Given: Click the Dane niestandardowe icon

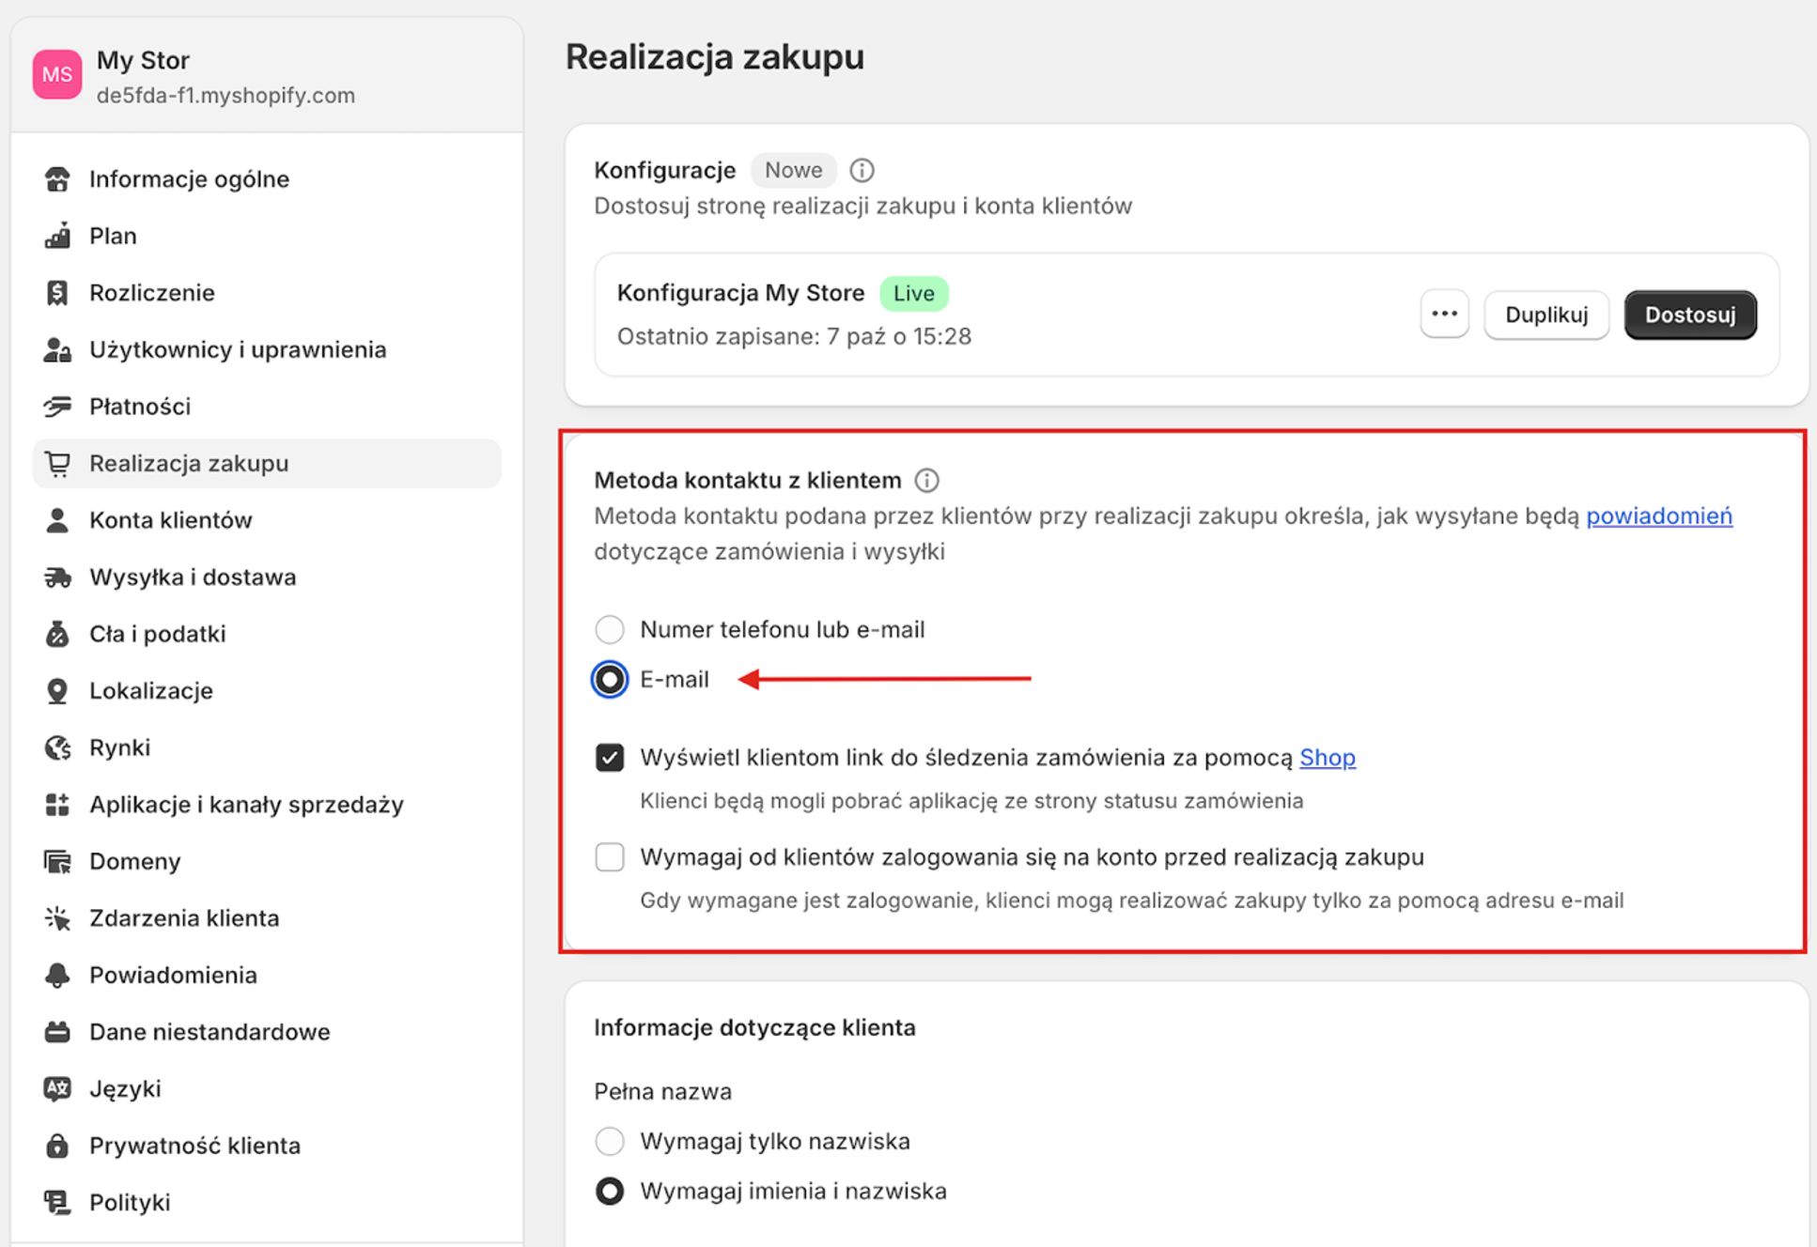Looking at the screenshot, I should coord(57,1032).
